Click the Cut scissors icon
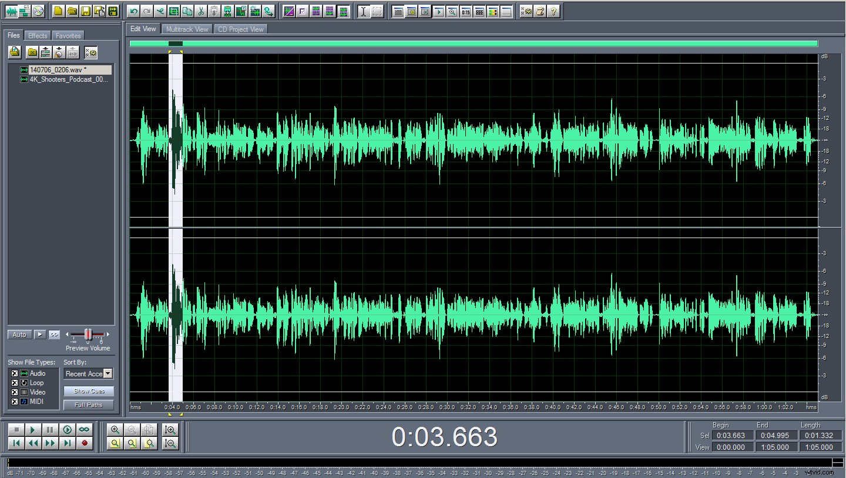Image resolution: width=846 pixels, height=478 pixels. coord(202,11)
